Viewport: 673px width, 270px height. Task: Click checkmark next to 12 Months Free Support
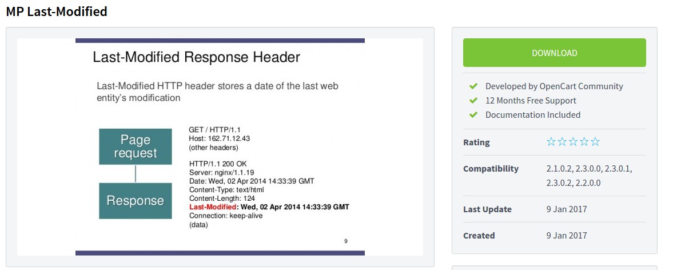point(473,101)
